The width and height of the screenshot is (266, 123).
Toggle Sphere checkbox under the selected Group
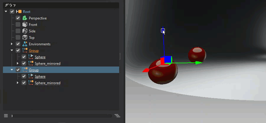24,76
